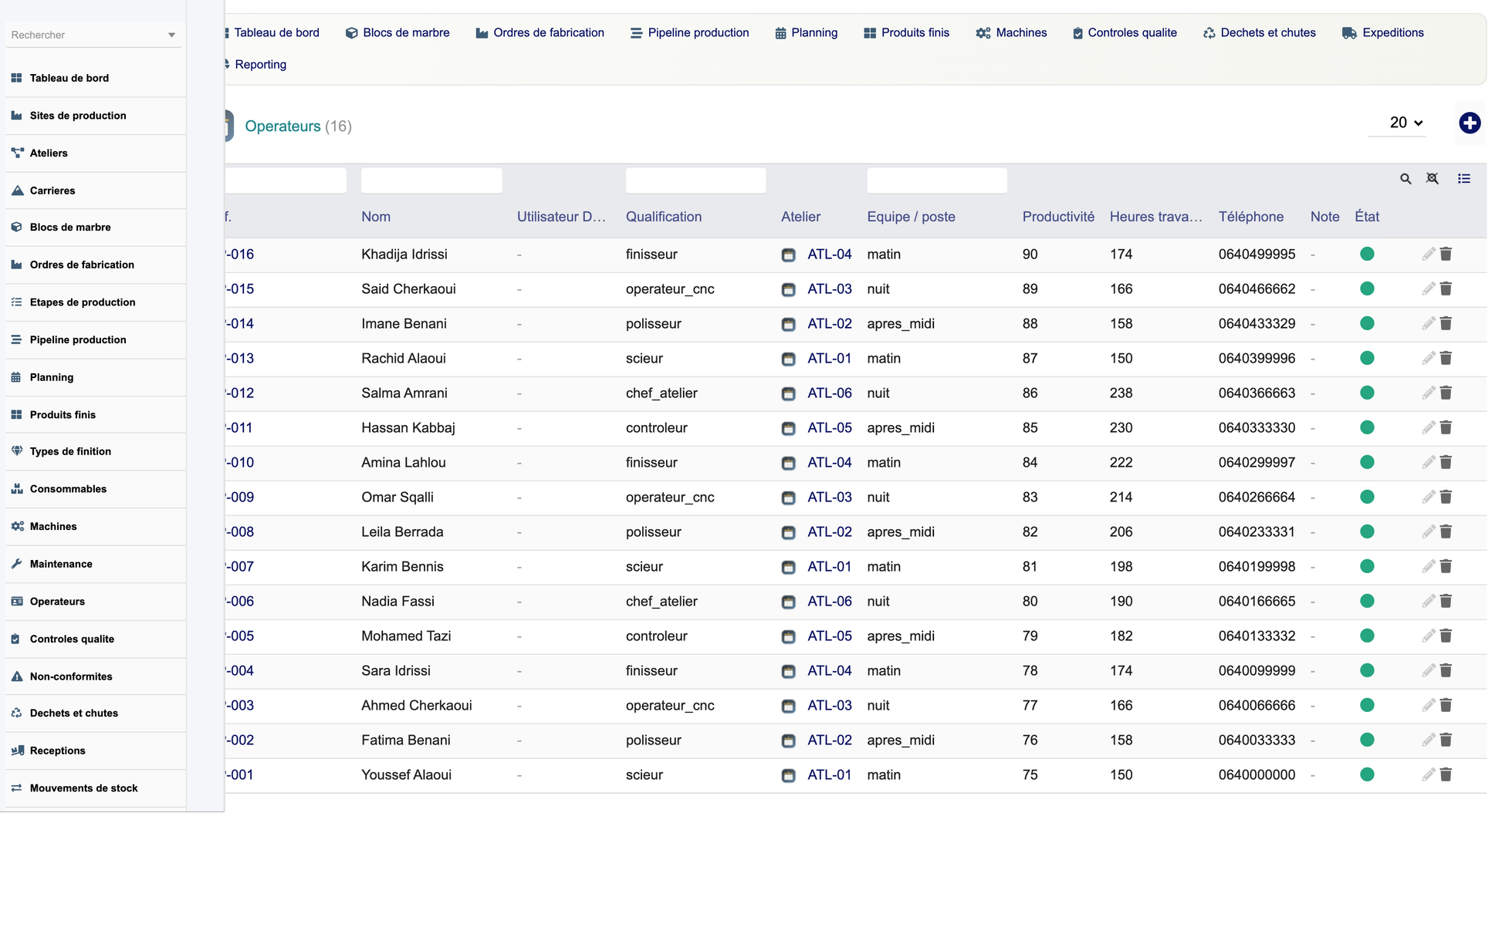Screen dimensions: 1502x938
Task: Go to Carrieres in the sidebar
Action: pos(52,191)
